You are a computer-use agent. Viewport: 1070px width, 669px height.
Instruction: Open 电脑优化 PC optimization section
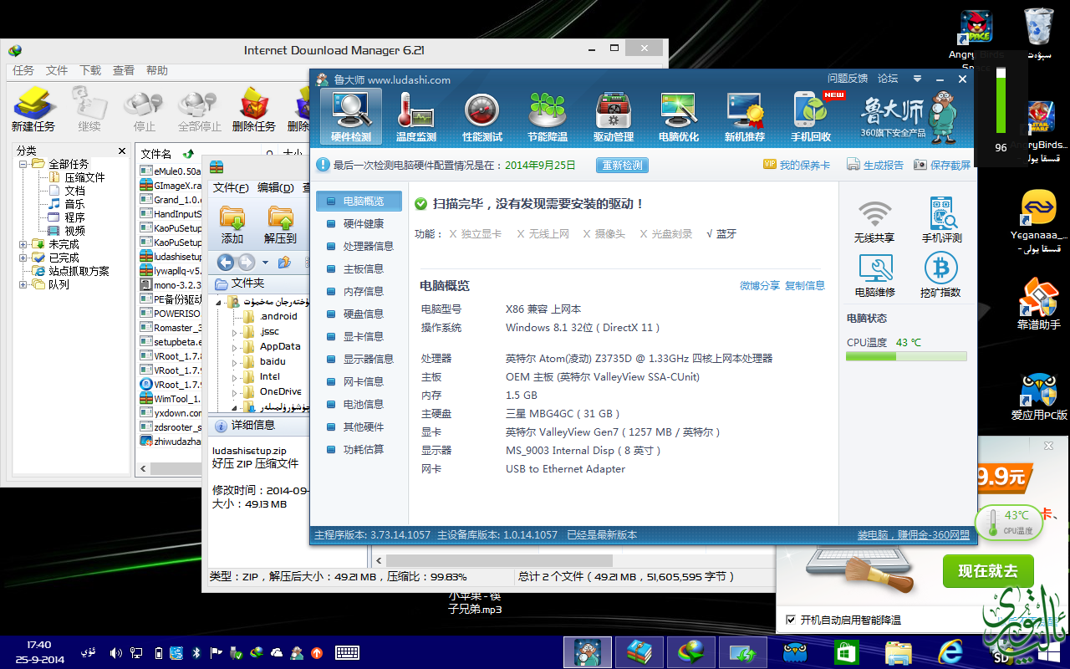680,117
